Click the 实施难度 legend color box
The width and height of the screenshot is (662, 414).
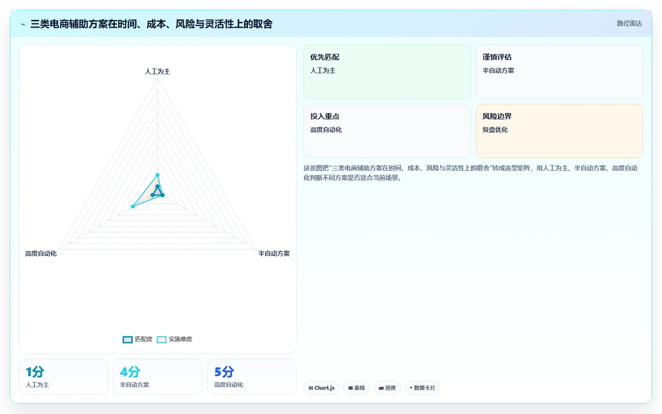click(x=162, y=339)
